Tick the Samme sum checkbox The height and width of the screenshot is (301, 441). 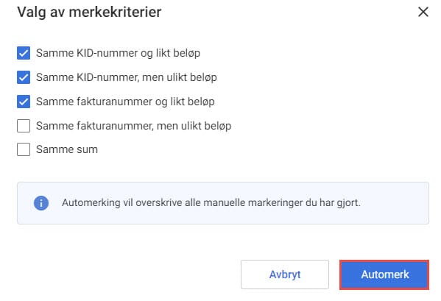pyautogui.click(x=24, y=149)
